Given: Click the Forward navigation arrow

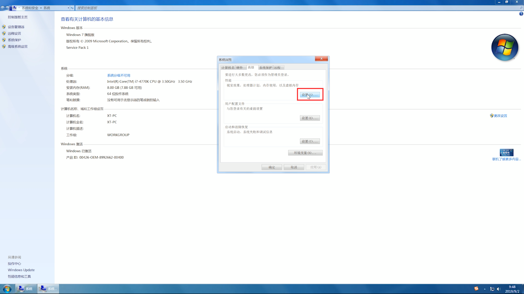Looking at the screenshot, I should (8, 8).
